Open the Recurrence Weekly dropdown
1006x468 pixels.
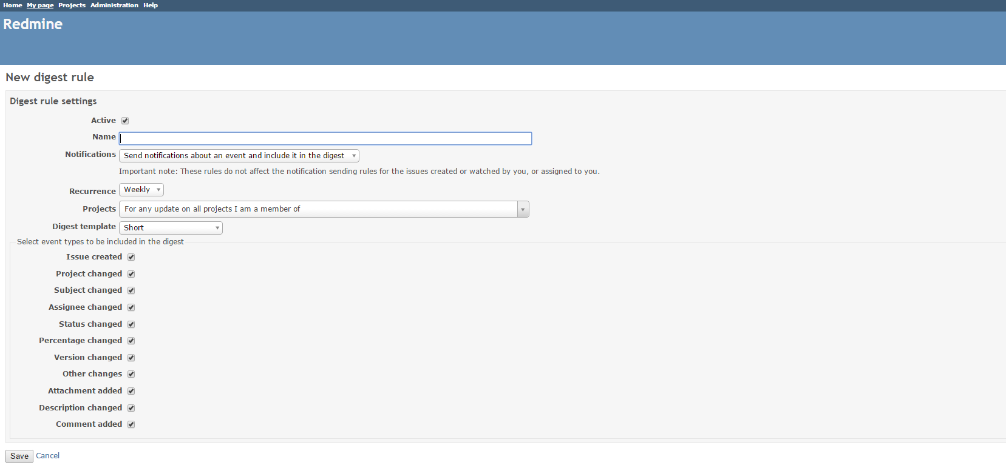click(x=141, y=190)
